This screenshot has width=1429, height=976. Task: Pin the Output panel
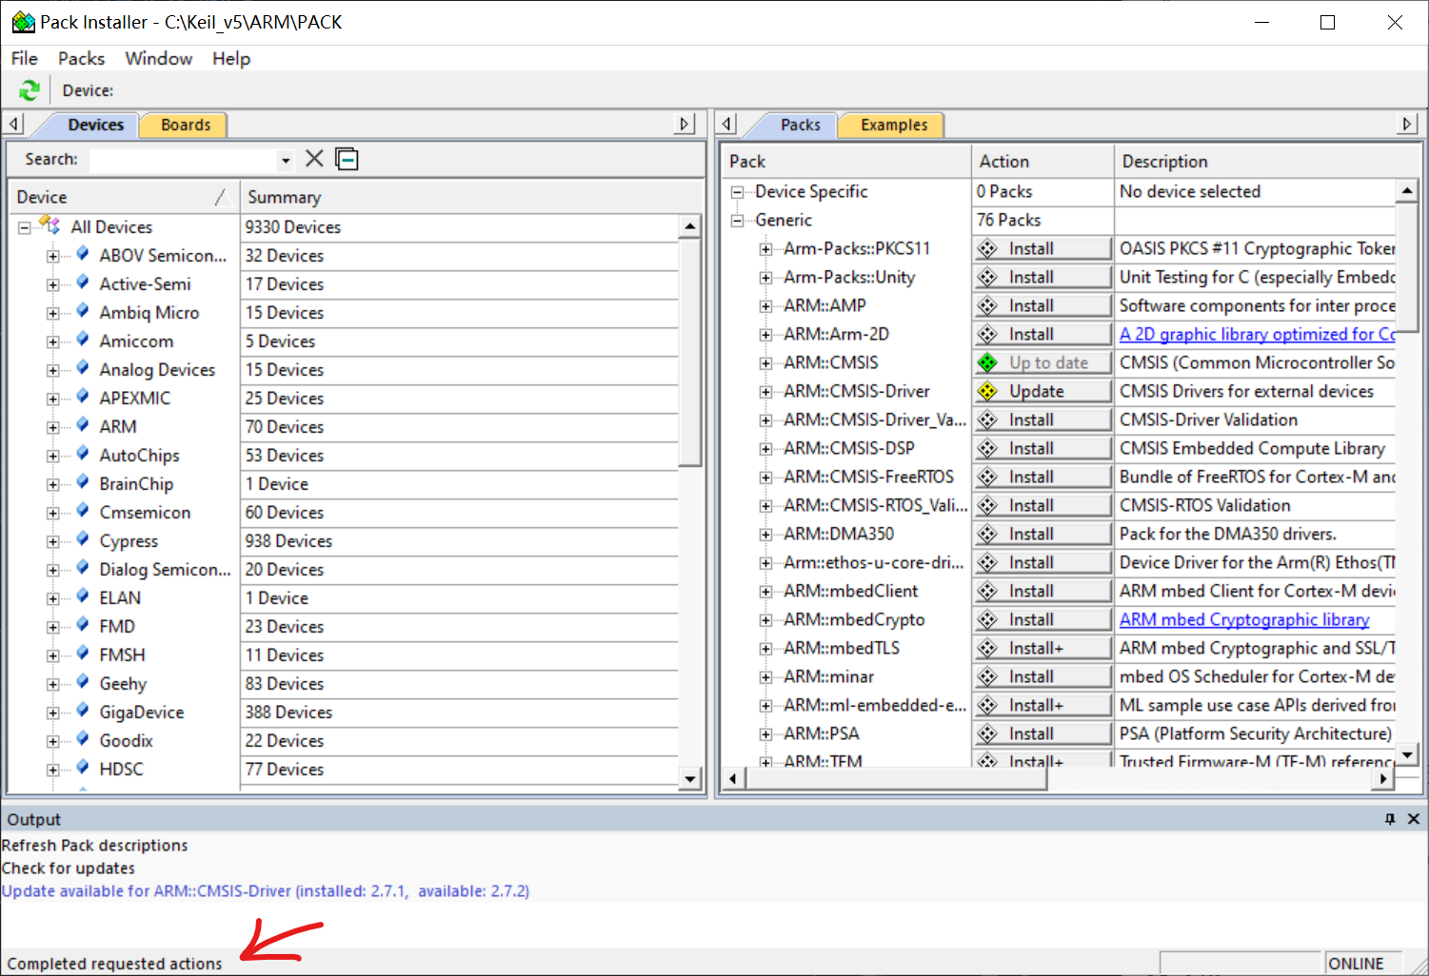(x=1390, y=819)
